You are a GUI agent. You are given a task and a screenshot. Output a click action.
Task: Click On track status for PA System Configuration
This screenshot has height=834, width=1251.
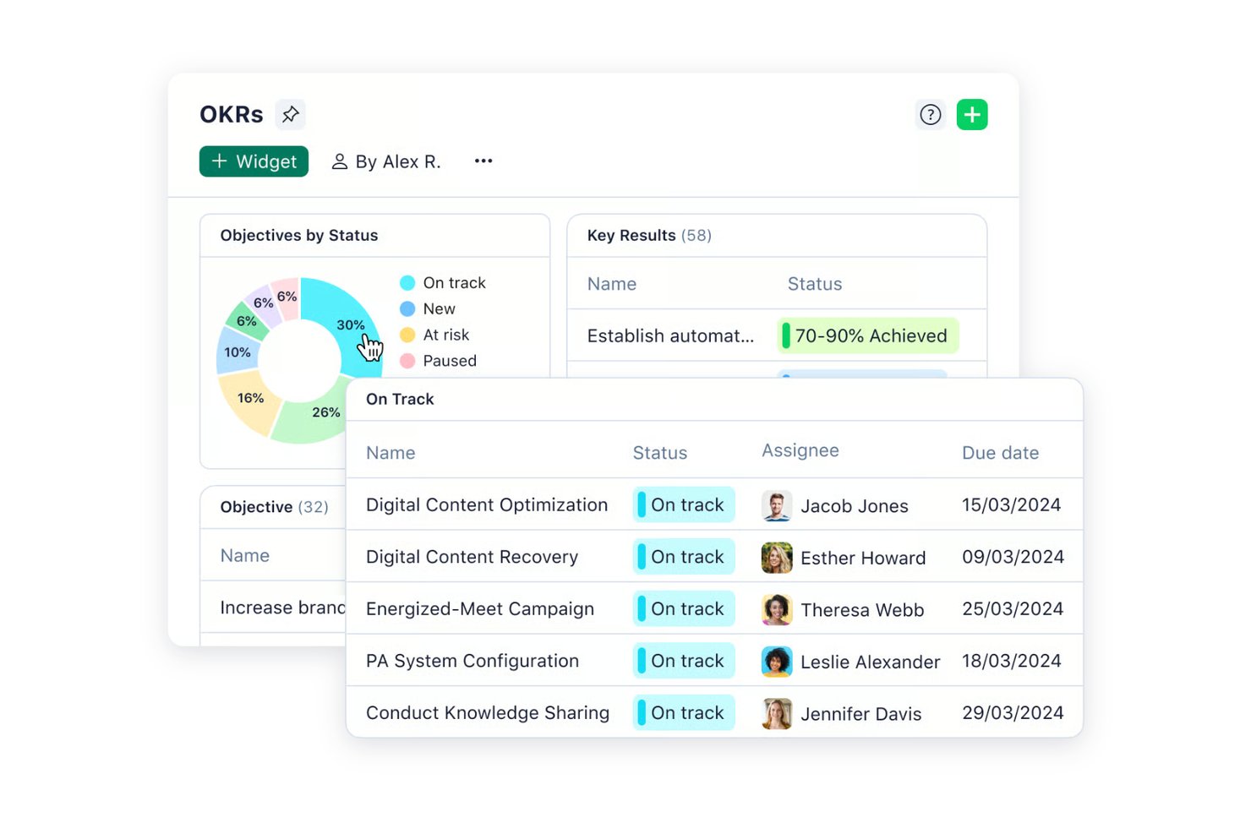coord(684,661)
